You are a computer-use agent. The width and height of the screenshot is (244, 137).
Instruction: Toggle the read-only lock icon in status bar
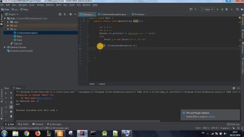(x=233, y=128)
